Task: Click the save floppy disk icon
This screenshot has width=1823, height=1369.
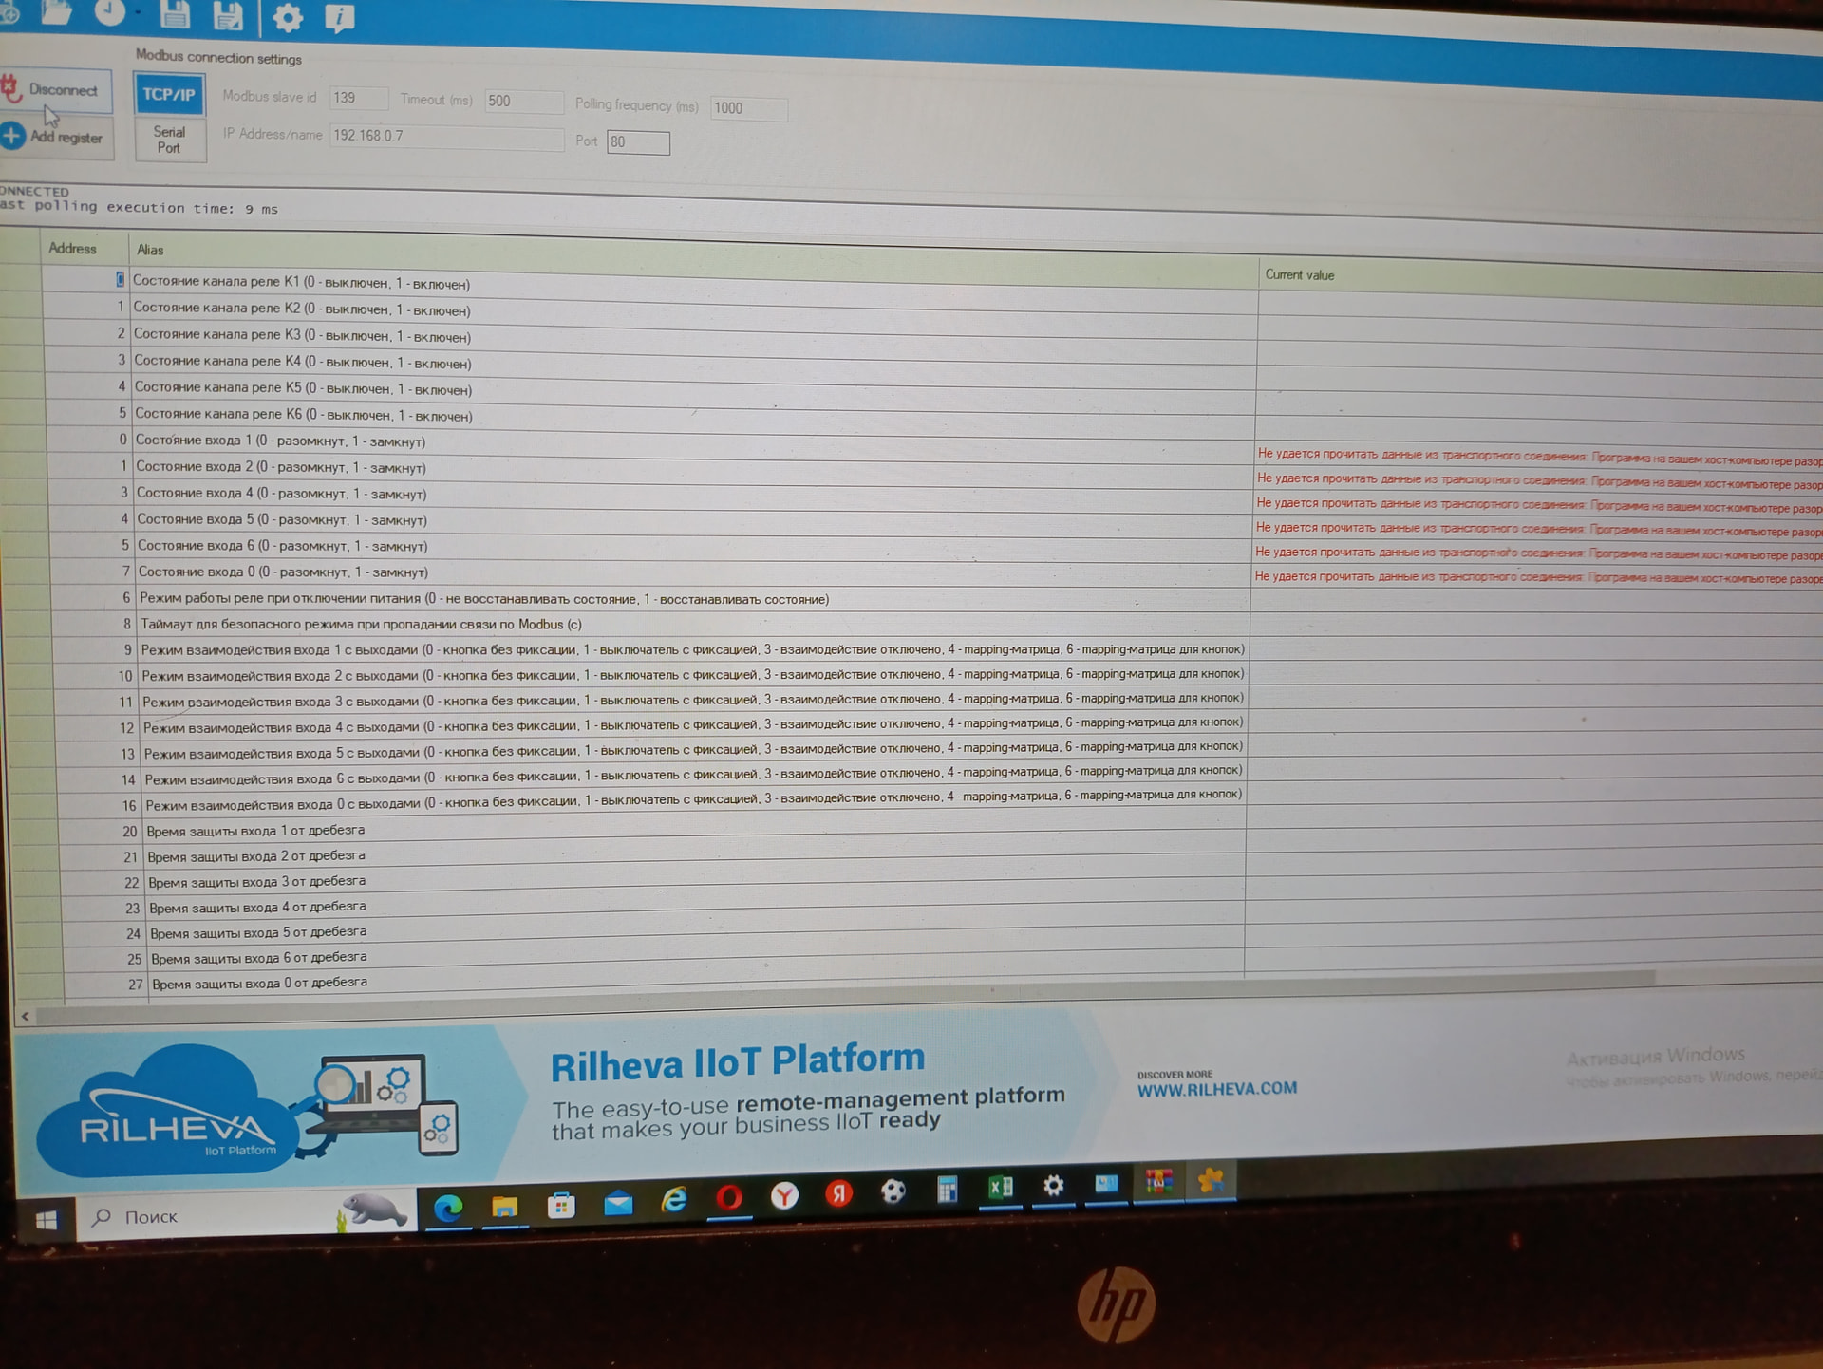Action: 175,13
